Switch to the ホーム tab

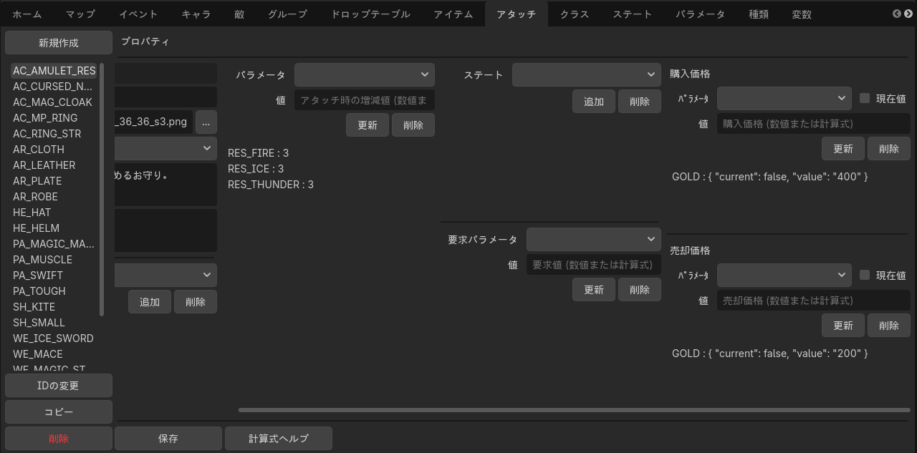click(27, 14)
